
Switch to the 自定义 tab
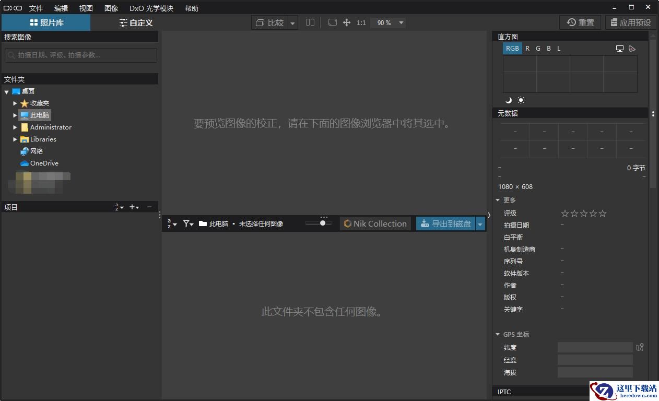[x=136, y=22]
